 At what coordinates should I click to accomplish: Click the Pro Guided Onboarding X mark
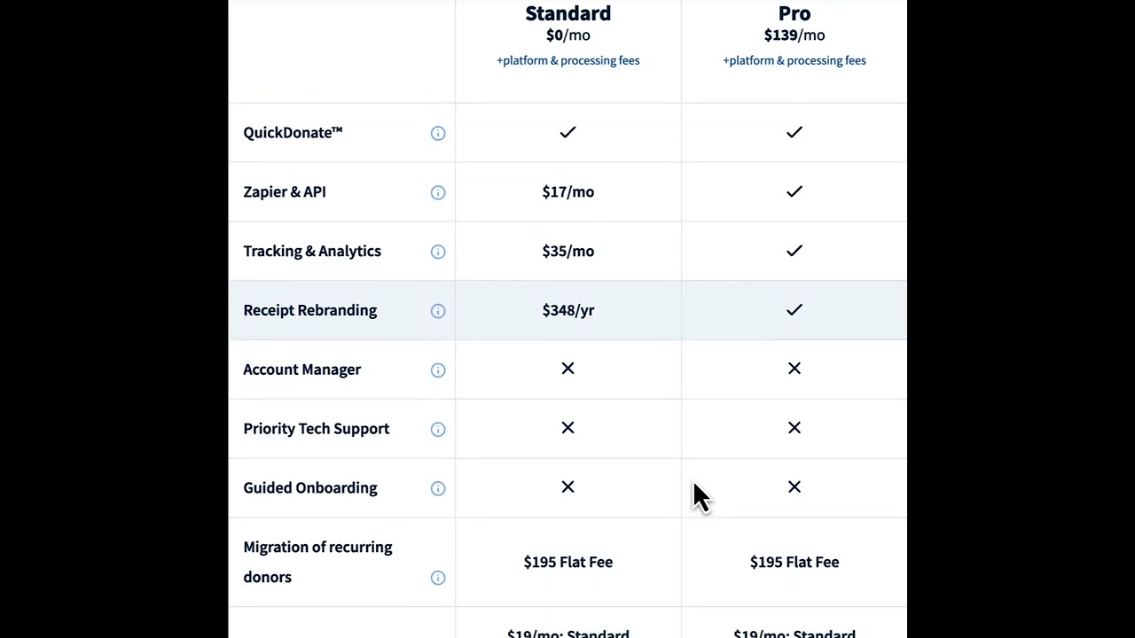[x=794, y=487]
